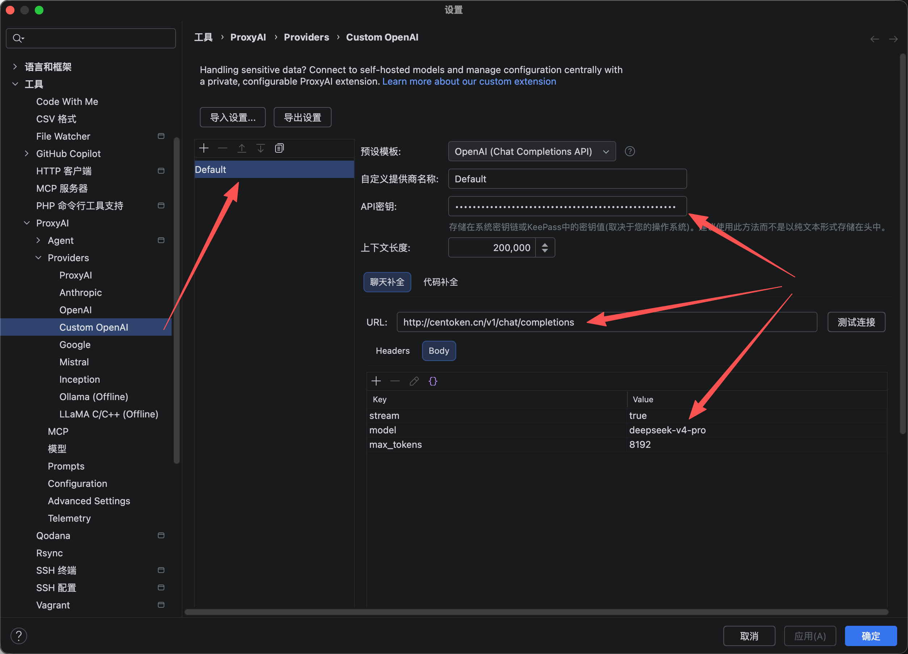Click the Vagrant project-level icon
908x654 pixels.
click(161, 605)
